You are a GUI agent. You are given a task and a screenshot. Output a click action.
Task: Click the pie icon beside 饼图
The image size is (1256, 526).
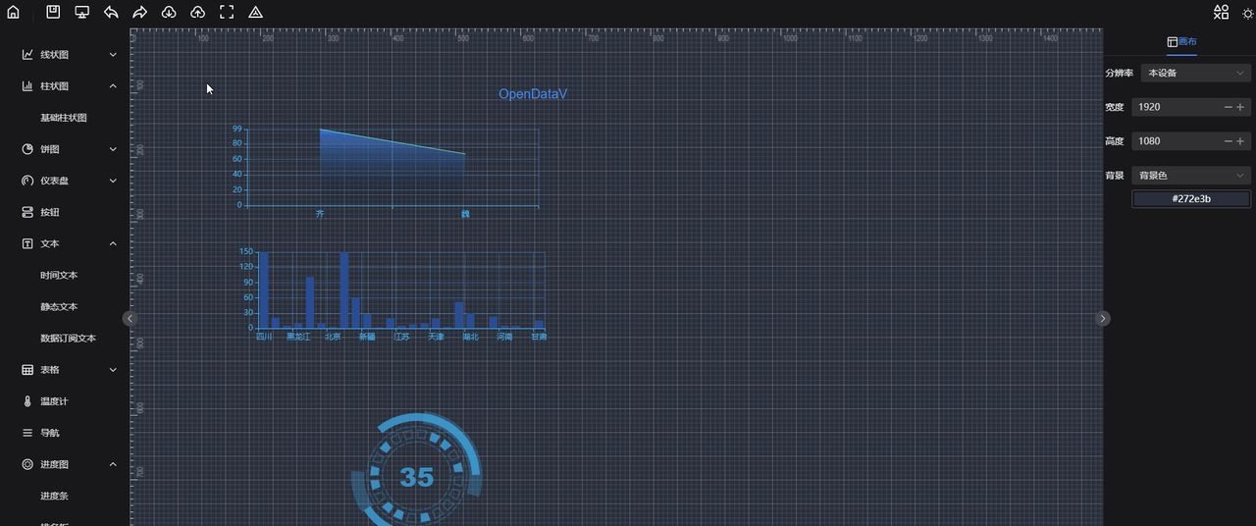[x=27, y=149]
